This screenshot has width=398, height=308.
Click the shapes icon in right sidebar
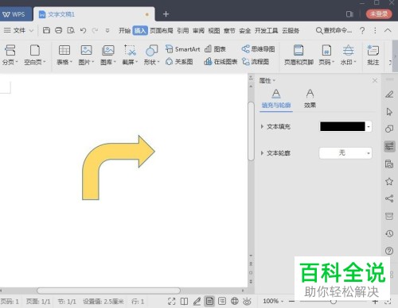point(389,129)
